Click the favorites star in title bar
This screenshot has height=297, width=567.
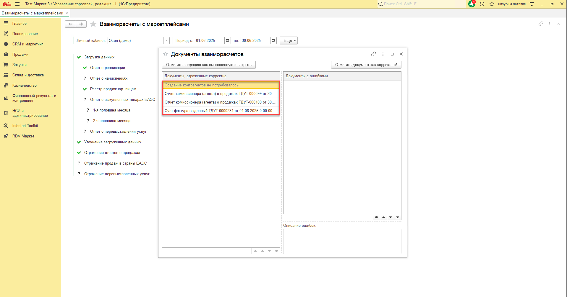[x=492, y=4]
